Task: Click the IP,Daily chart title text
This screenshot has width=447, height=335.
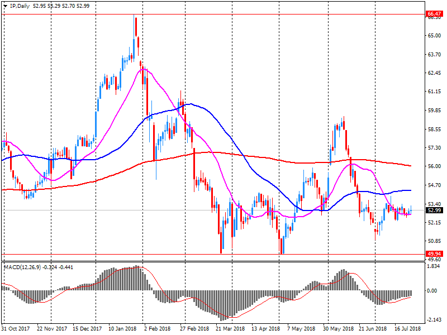Action: coord(20,6)
